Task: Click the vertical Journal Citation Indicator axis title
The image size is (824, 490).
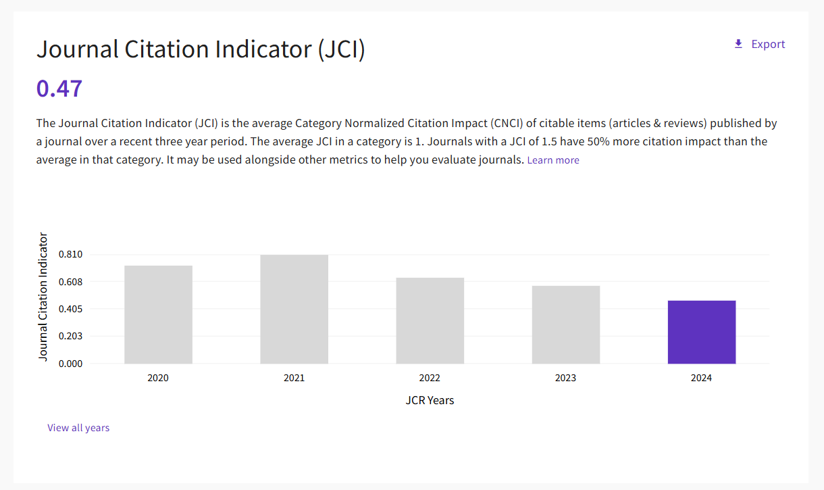Action: tap(43, 297)
